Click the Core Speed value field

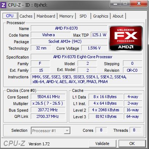48,97
